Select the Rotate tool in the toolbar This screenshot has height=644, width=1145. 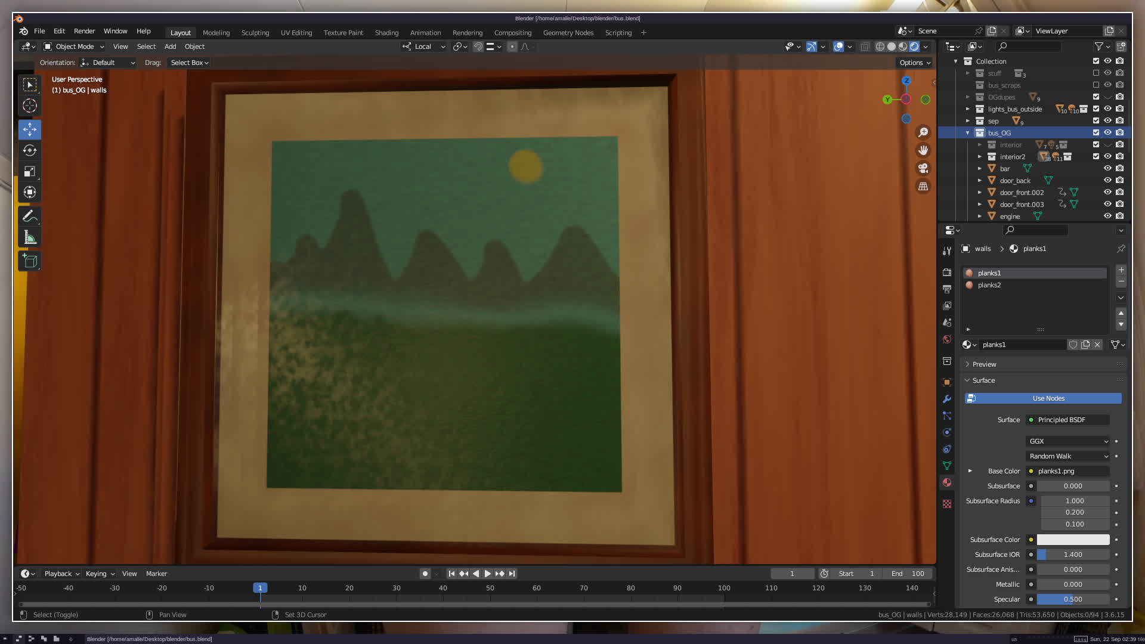30,150
